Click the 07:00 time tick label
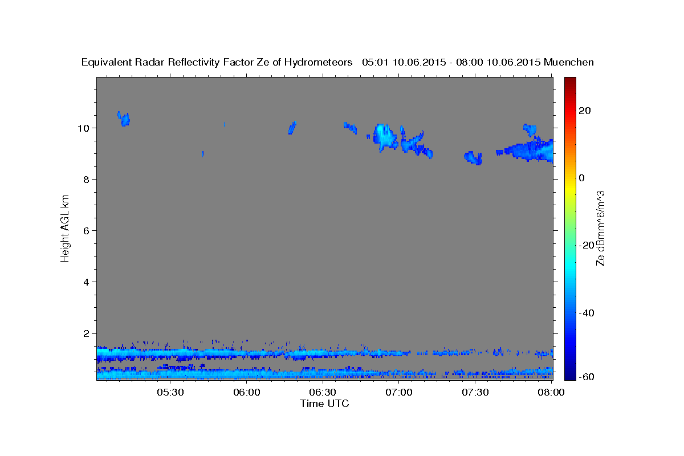 coord(399,393)
